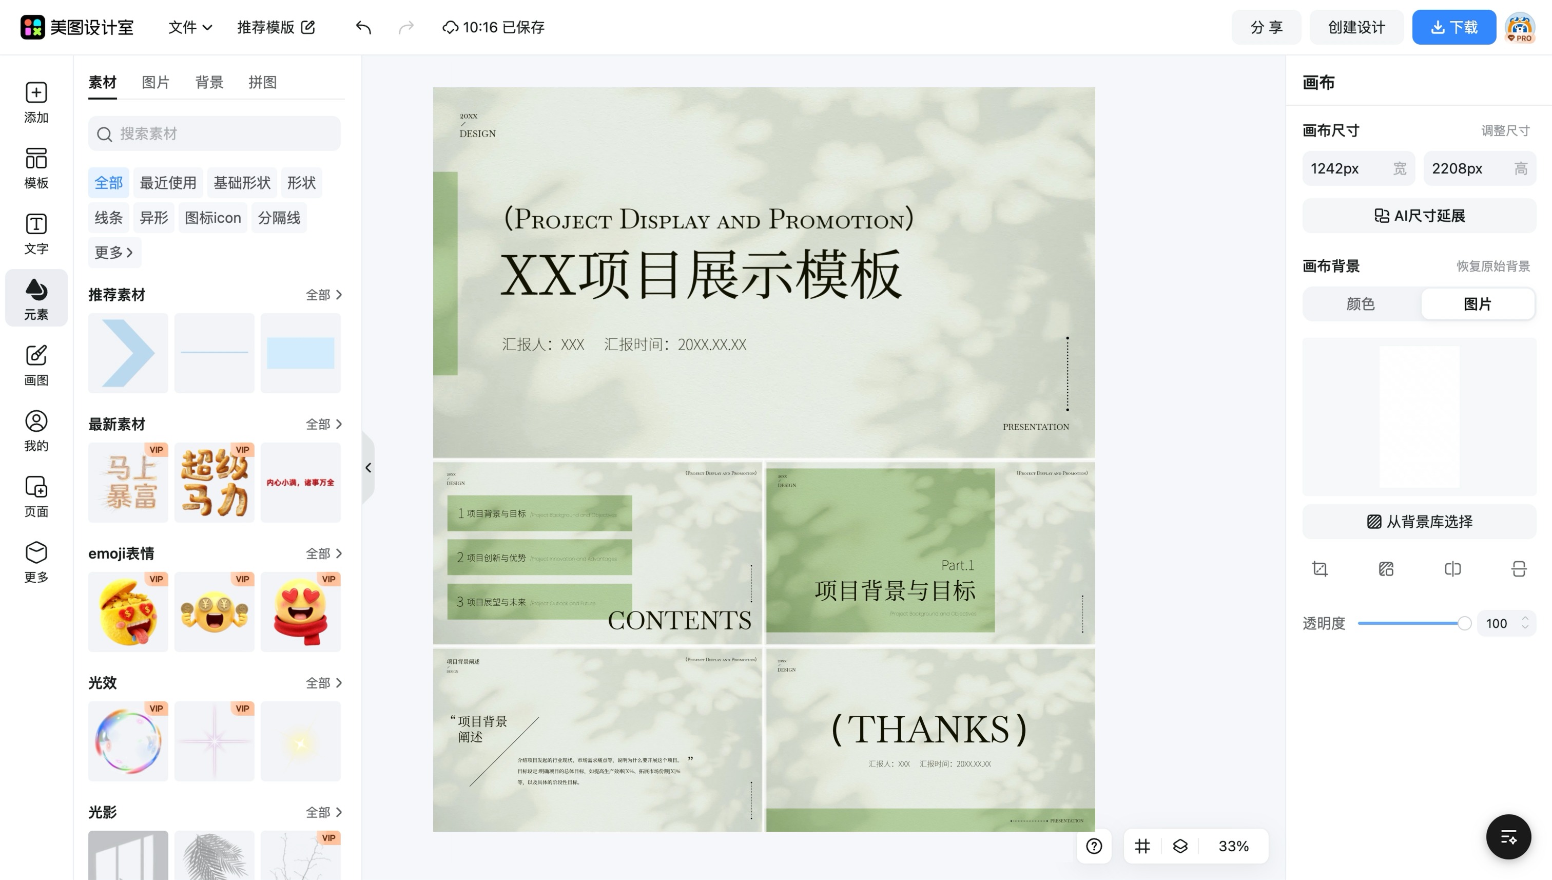Select the 图标icon filter chip
The width and height of the screenshot is (1552, 880).
212,218
